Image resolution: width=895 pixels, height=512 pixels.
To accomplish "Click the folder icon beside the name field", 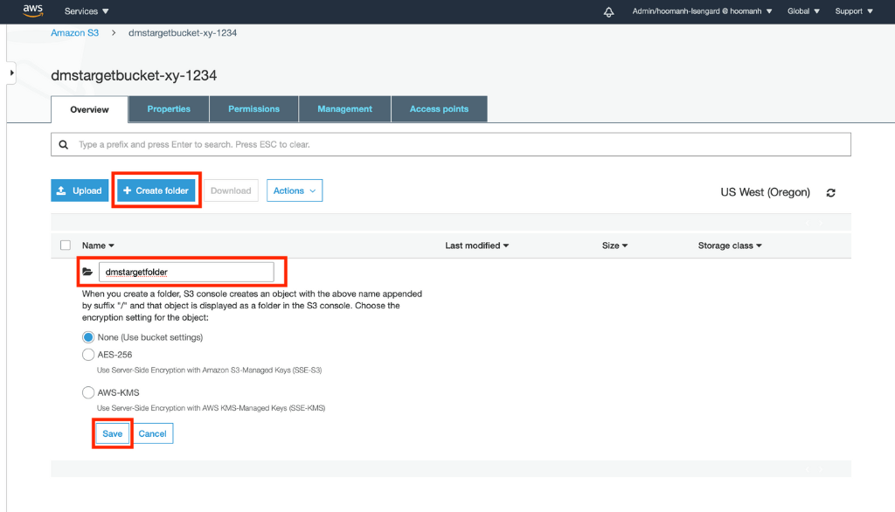I will click(x=87, y=272).
